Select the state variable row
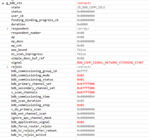This screenshot has height=140, width=149. [74, 7]
